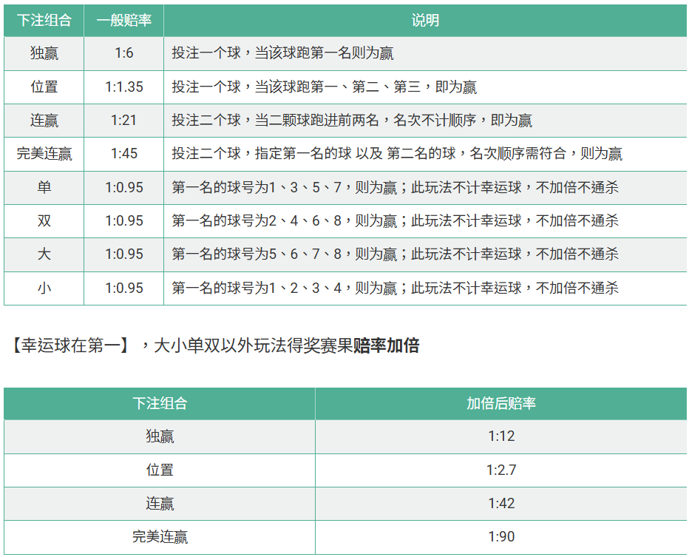Screen dimensions: 689x557
Task: Click description listing 球号为2、4、6、8
Action: coord(395,220)
